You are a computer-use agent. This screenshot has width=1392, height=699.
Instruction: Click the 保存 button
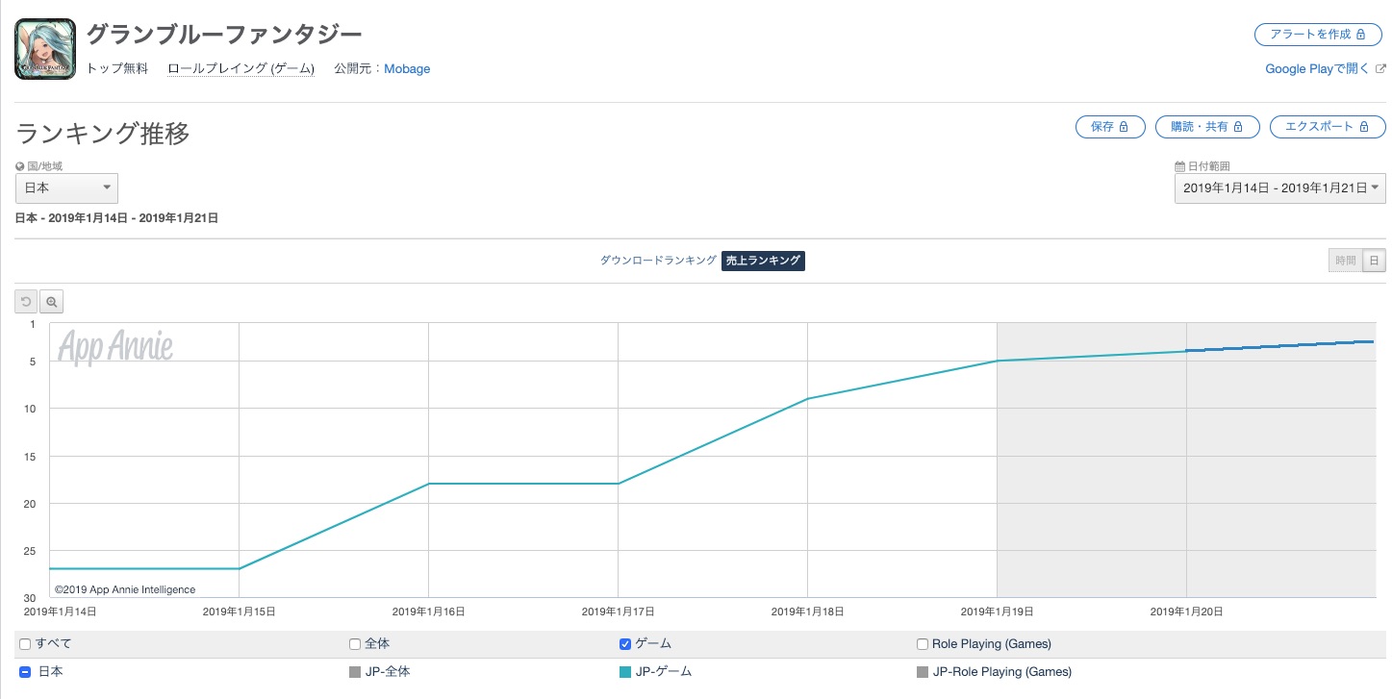(1110, 127)
